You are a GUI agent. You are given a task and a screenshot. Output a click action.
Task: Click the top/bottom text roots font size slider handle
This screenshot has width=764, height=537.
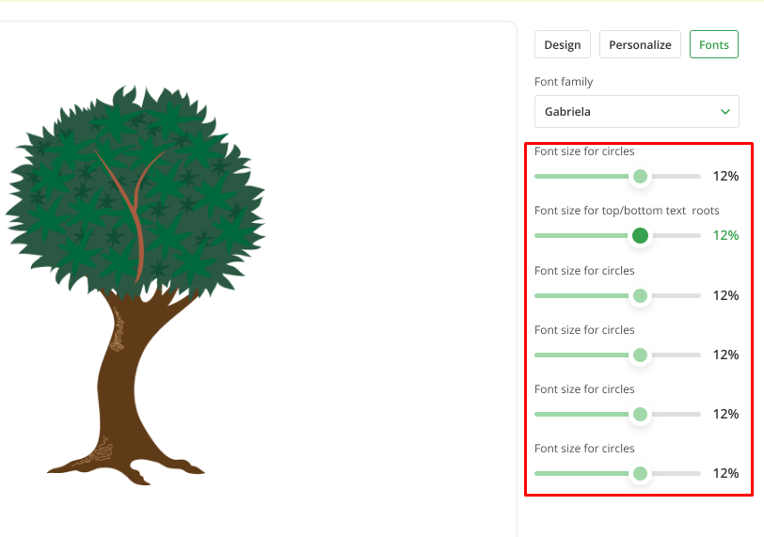640,236
